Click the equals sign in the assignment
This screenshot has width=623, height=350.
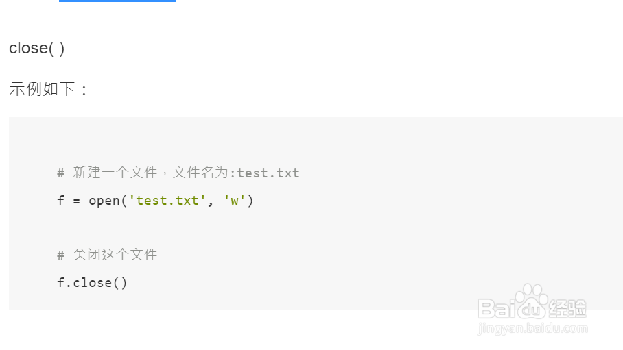tap(76, 201)
